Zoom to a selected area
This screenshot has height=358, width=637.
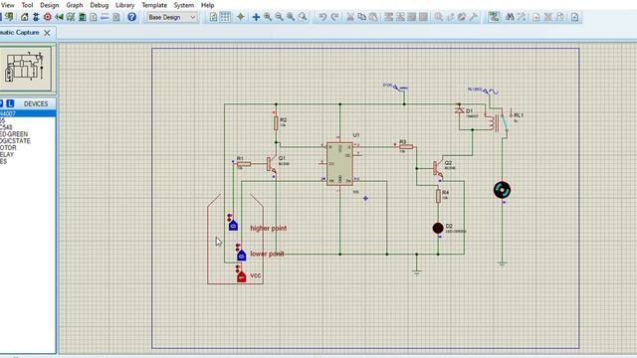pyautogui.click(x=303, y=17)
